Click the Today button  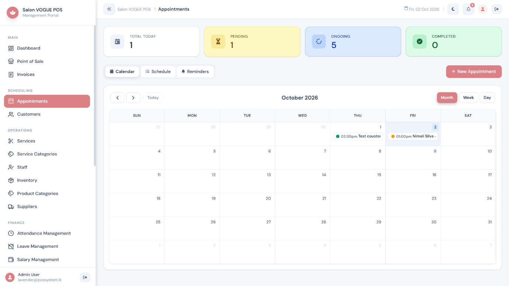pos(153,98)
